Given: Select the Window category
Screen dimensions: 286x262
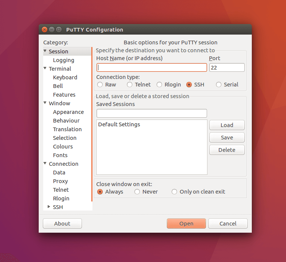Looking at the screenshot, I should pos(59,103).
